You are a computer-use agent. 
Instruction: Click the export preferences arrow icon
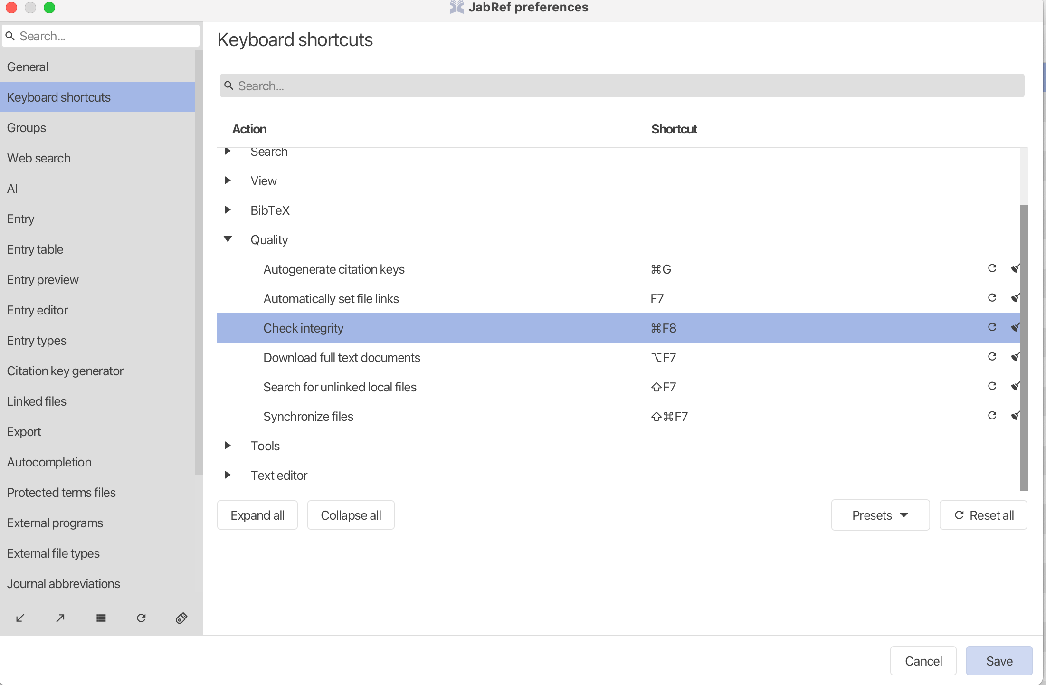(x=60, y=618)
